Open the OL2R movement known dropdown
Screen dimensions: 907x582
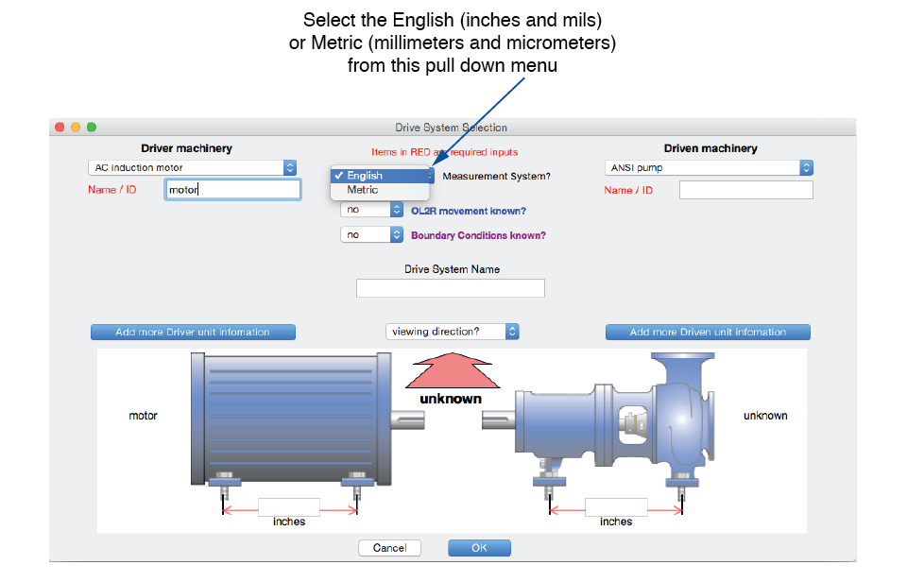pos(371,210)
